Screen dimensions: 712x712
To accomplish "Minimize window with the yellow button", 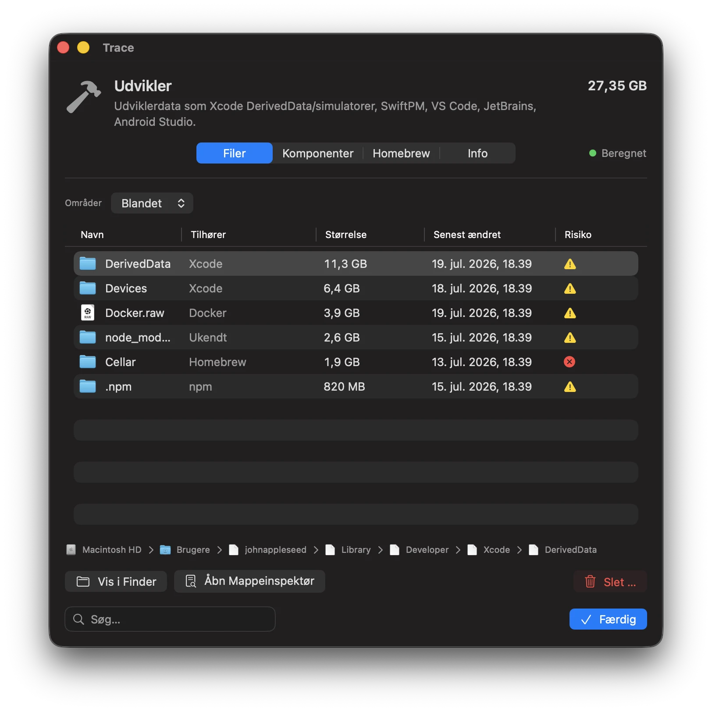I will [83, 47].
